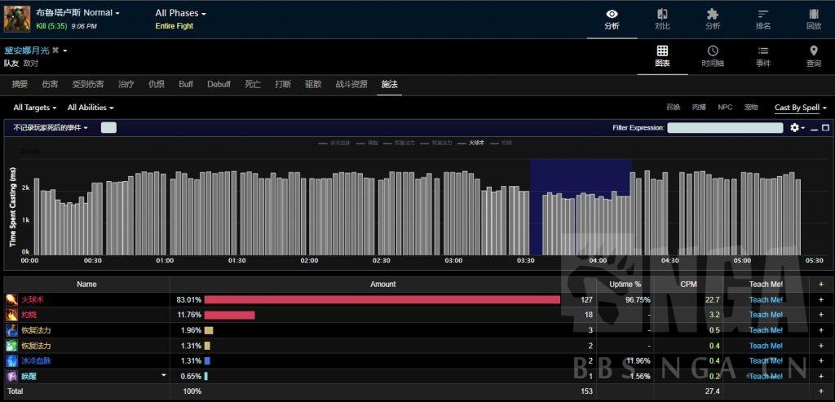835x402 pixels.
Task: Click Teach Me! link for 灼烧
Action: coord(766,315)
